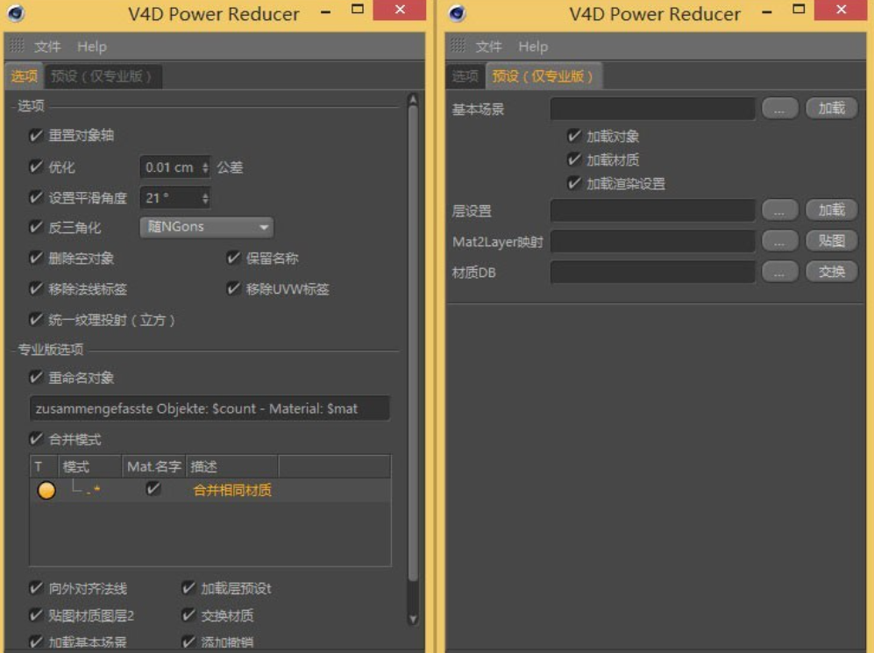Toggle 加载渲染设置 checkbox in presets

pos(574,183)
